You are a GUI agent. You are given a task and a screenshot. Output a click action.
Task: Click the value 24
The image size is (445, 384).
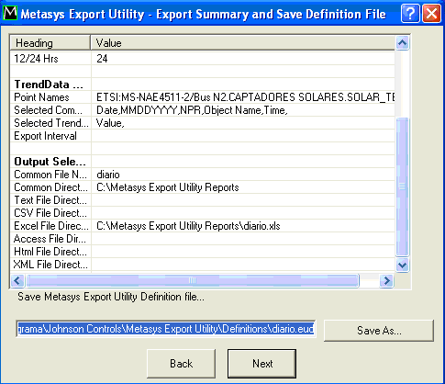[102, 59]
